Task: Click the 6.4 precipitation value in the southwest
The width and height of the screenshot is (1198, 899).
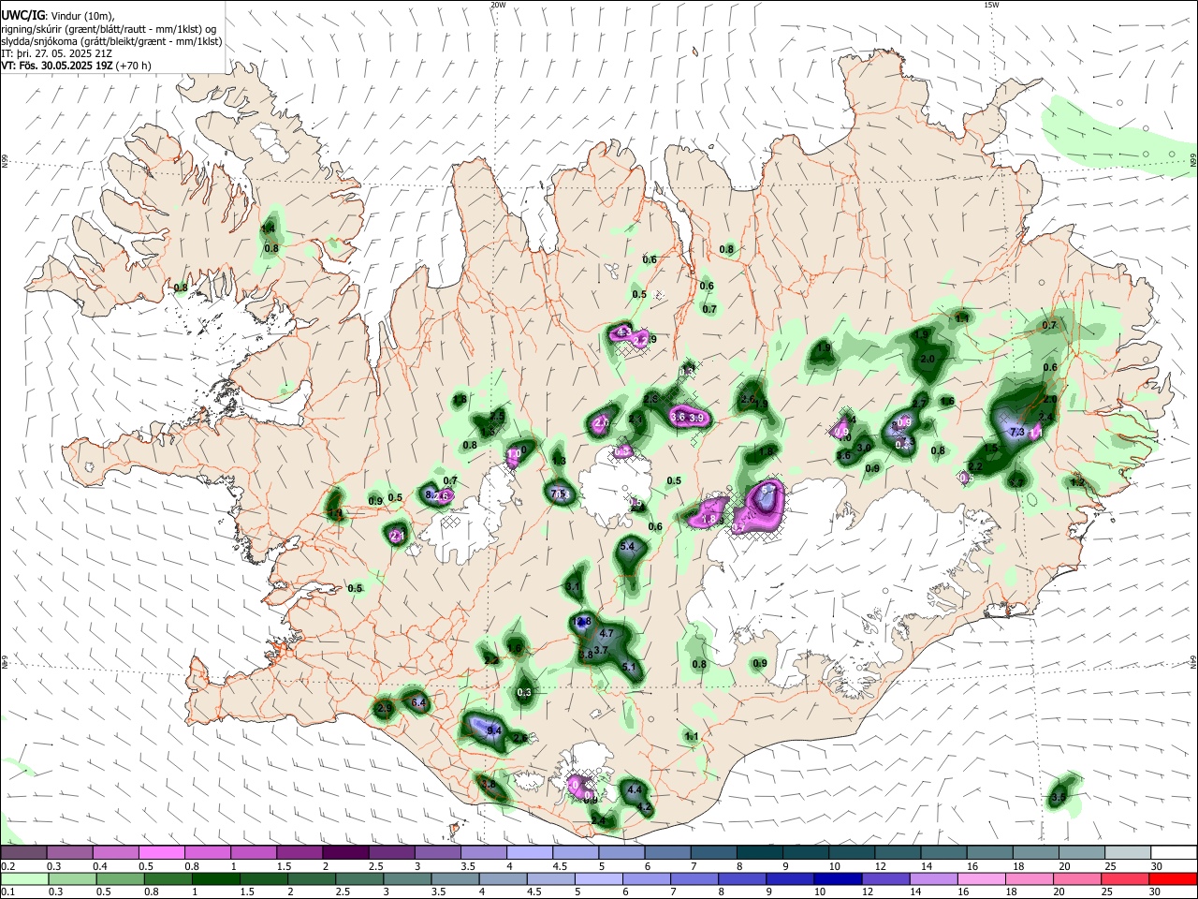Action: click(x=418, y=702)
